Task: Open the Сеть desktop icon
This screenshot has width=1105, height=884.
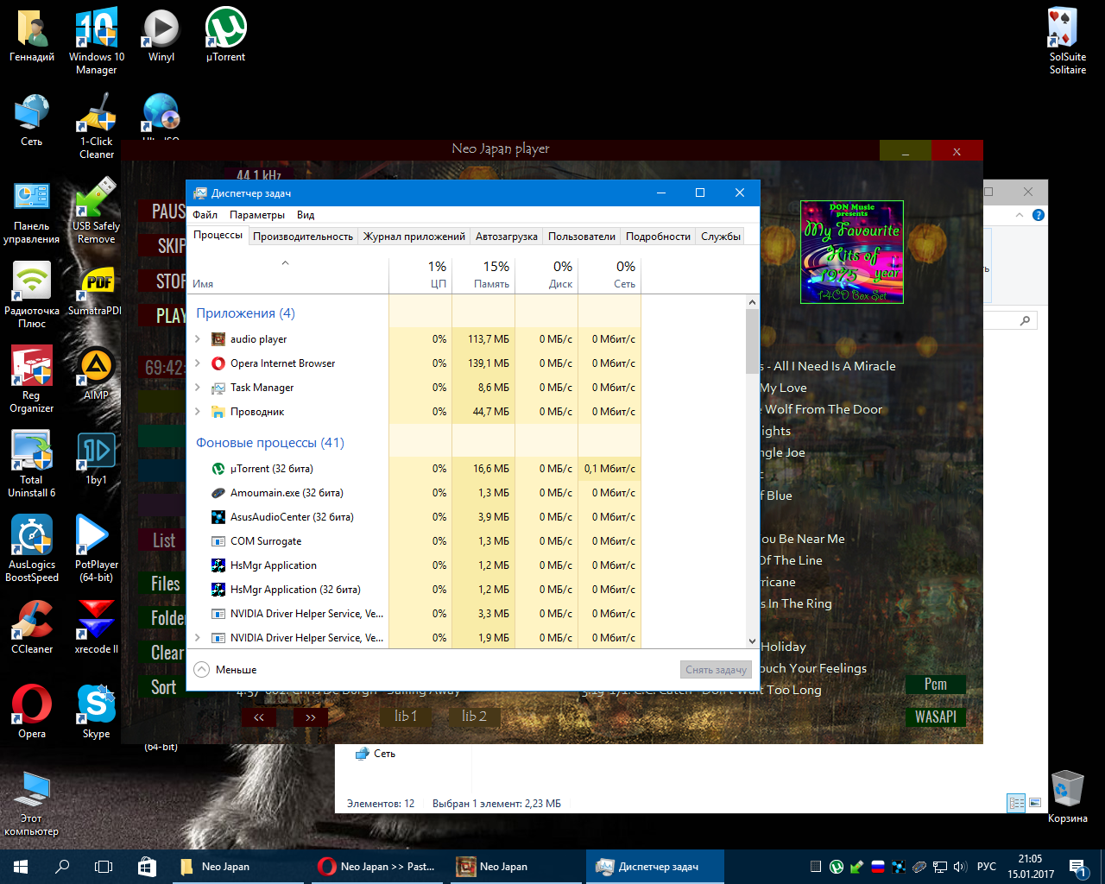Action: tap(32, 121)
